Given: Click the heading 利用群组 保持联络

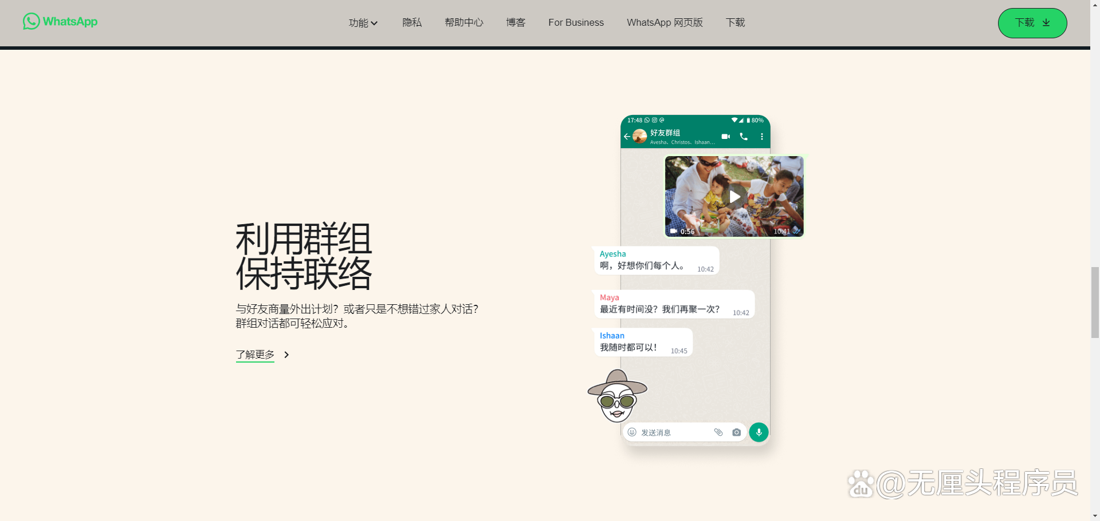Looking at the screenshot, I should click(x=304, y=256).
